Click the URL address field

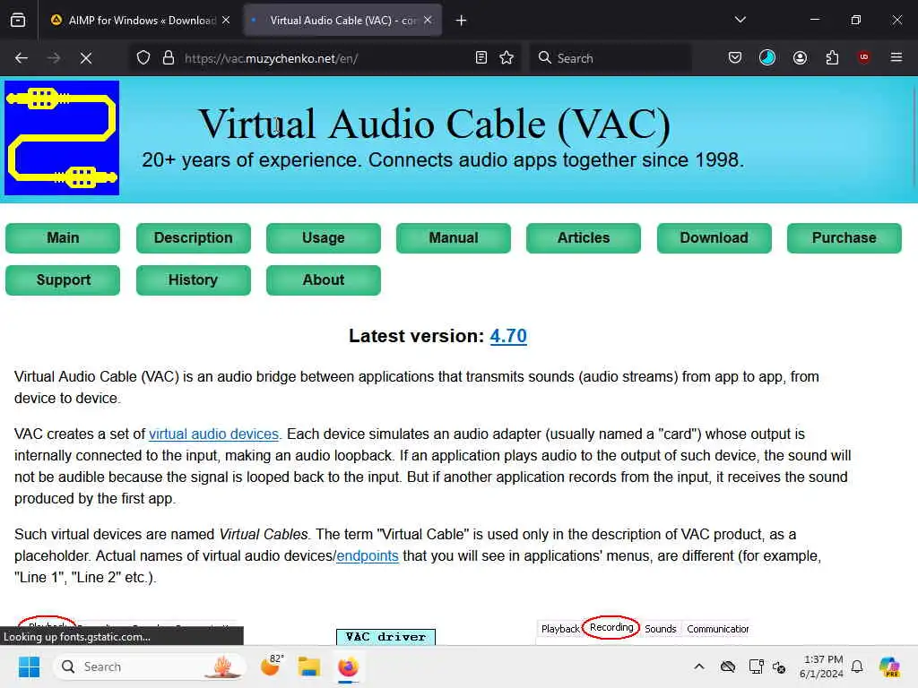pyautogui.click(x=325, y=58)
